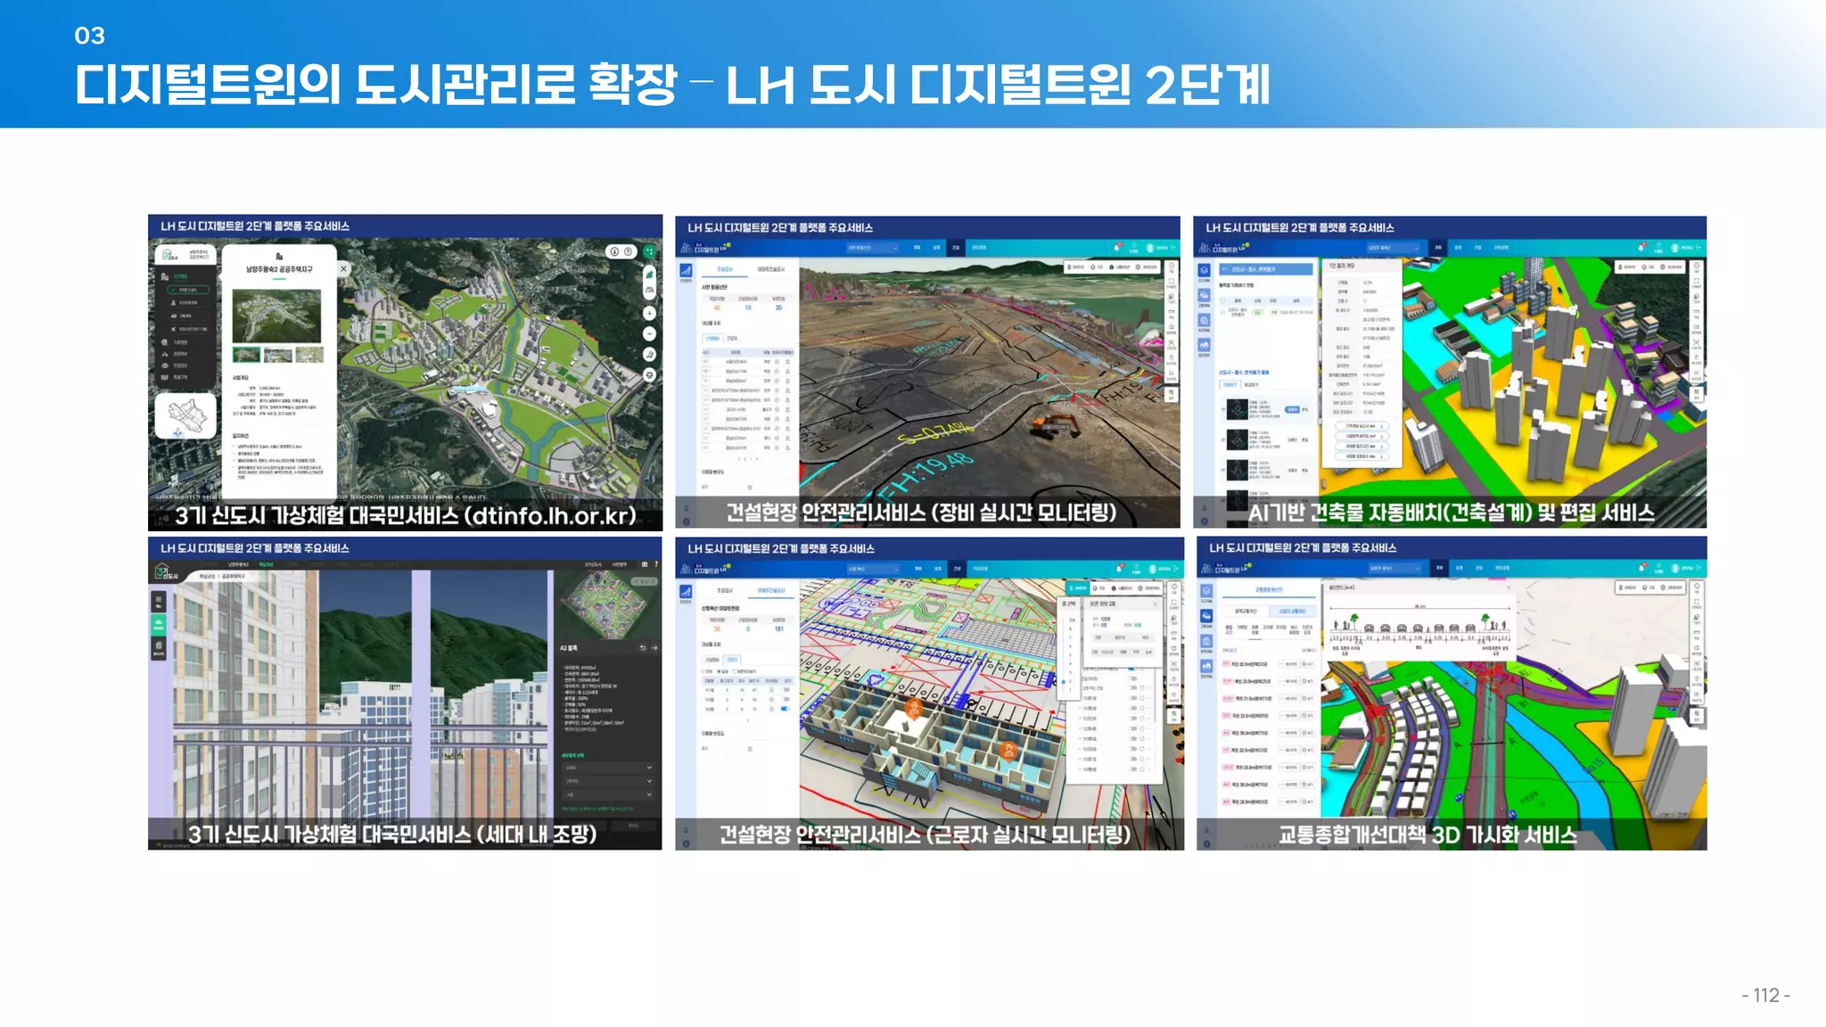The width and height of the screenshot is (1826, 1027).
Task: Select the leaf layer icon on dtinfo map
Action: [x=649, y=275]
